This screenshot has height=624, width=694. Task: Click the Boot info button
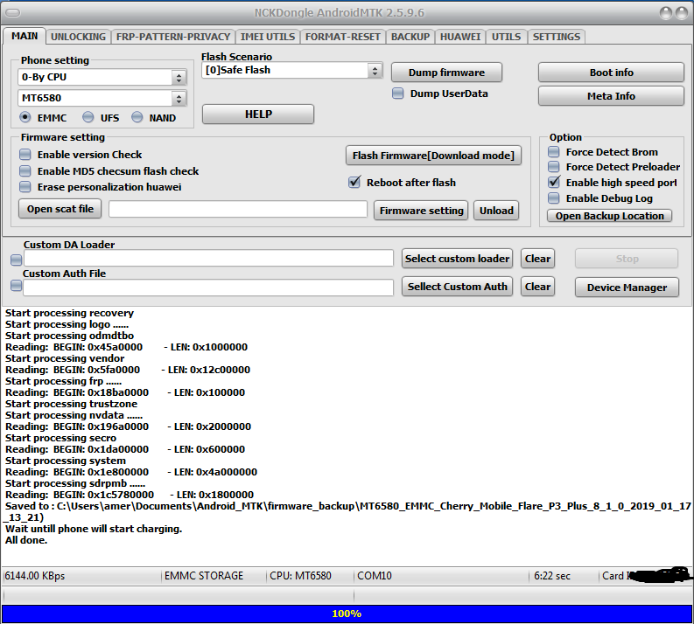click(611, 73)
